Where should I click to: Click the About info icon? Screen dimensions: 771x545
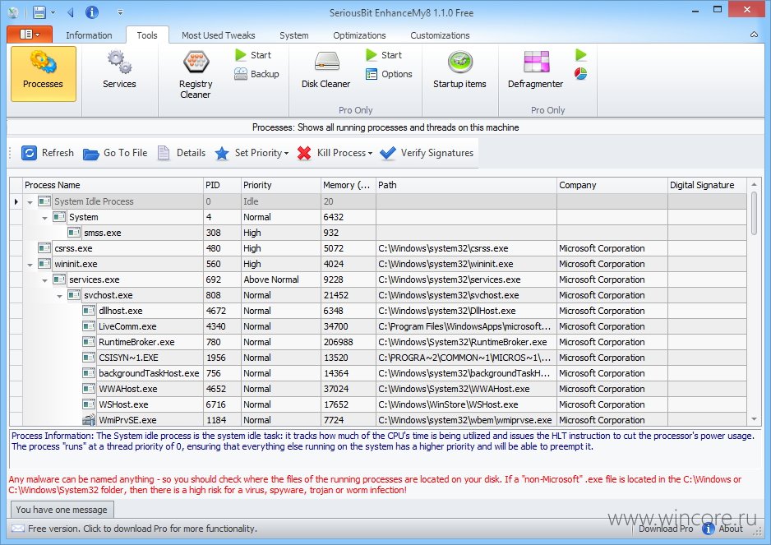coord(708,529)
